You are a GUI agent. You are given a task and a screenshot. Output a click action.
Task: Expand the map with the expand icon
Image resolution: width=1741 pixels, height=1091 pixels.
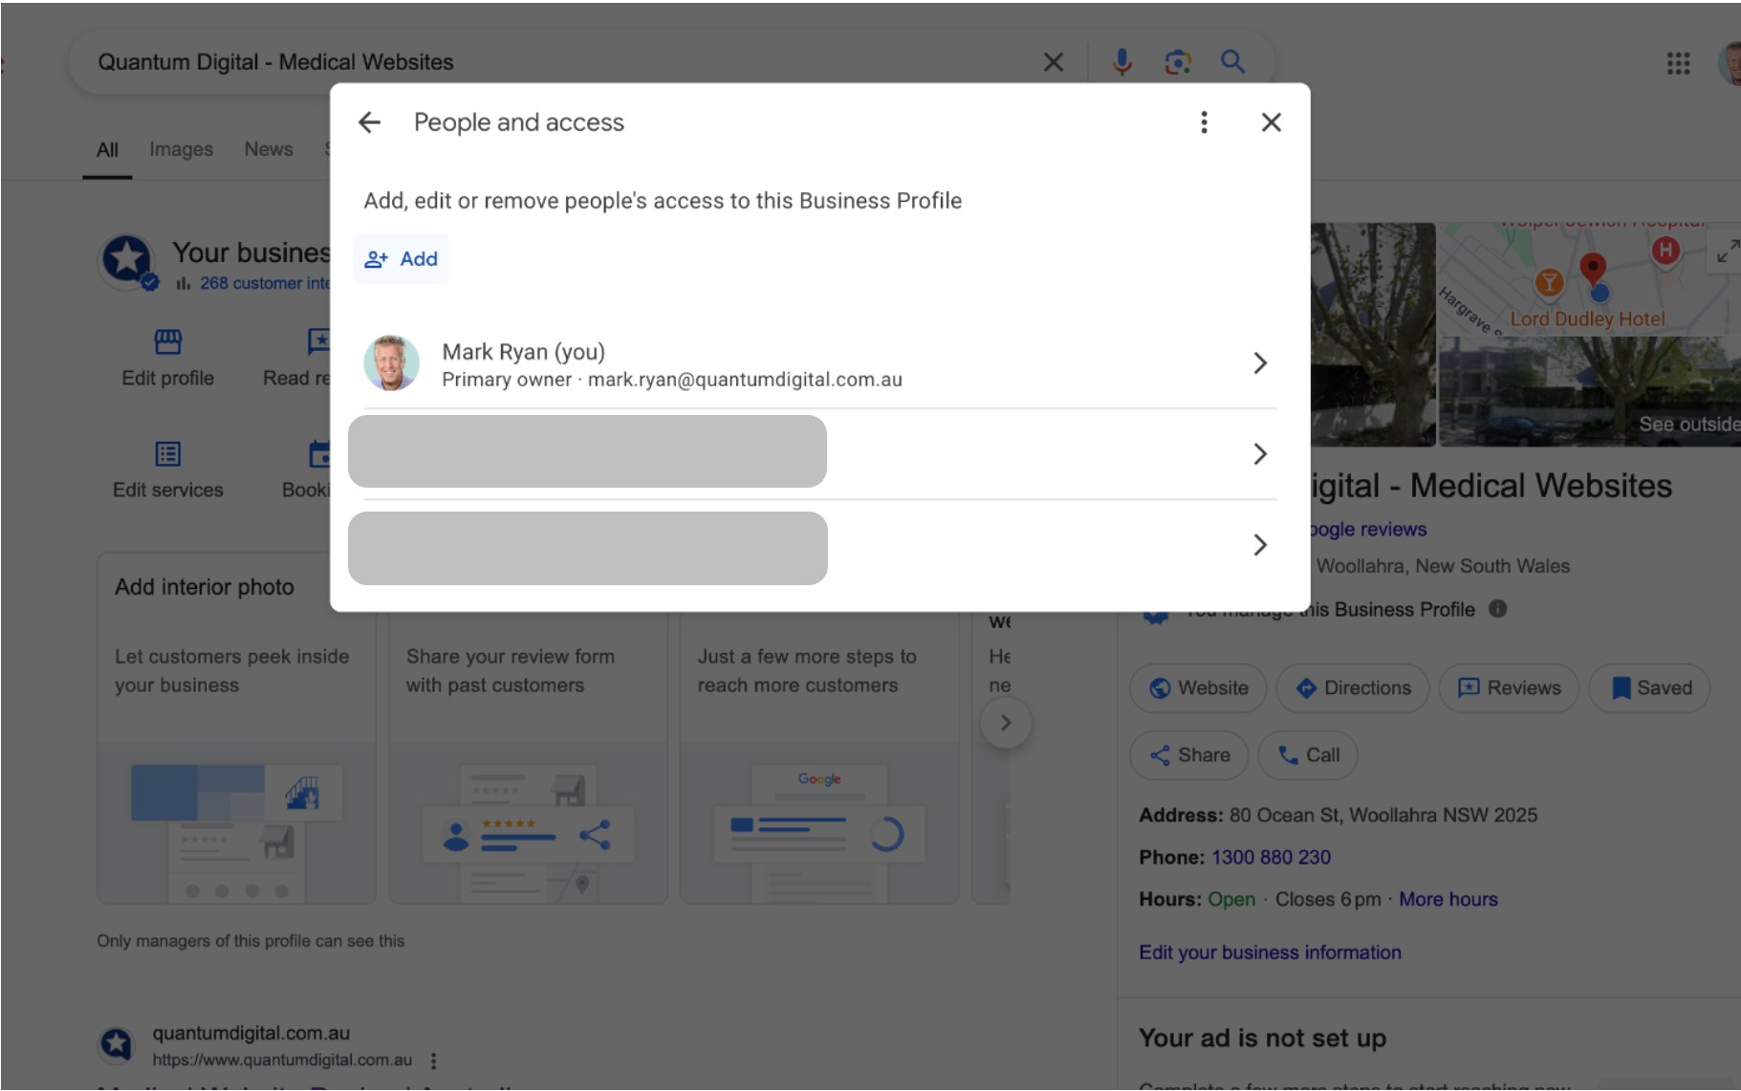coord(1727,251)
